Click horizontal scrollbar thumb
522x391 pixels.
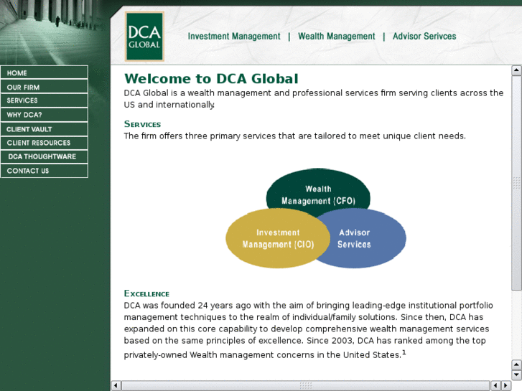306,386
